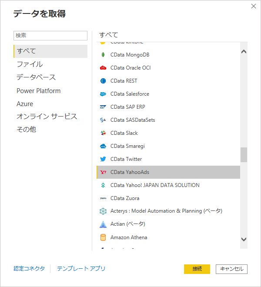Click the Amazon Athena cylinder icon
Screen dimensions: 261x287
[103, 237]
